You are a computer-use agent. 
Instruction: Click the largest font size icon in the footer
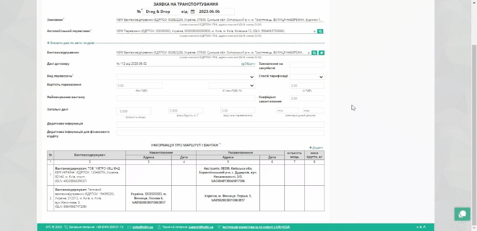pos(425,227)
